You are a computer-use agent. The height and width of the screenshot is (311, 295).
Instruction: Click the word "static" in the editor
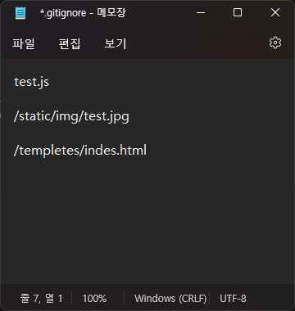35,116
